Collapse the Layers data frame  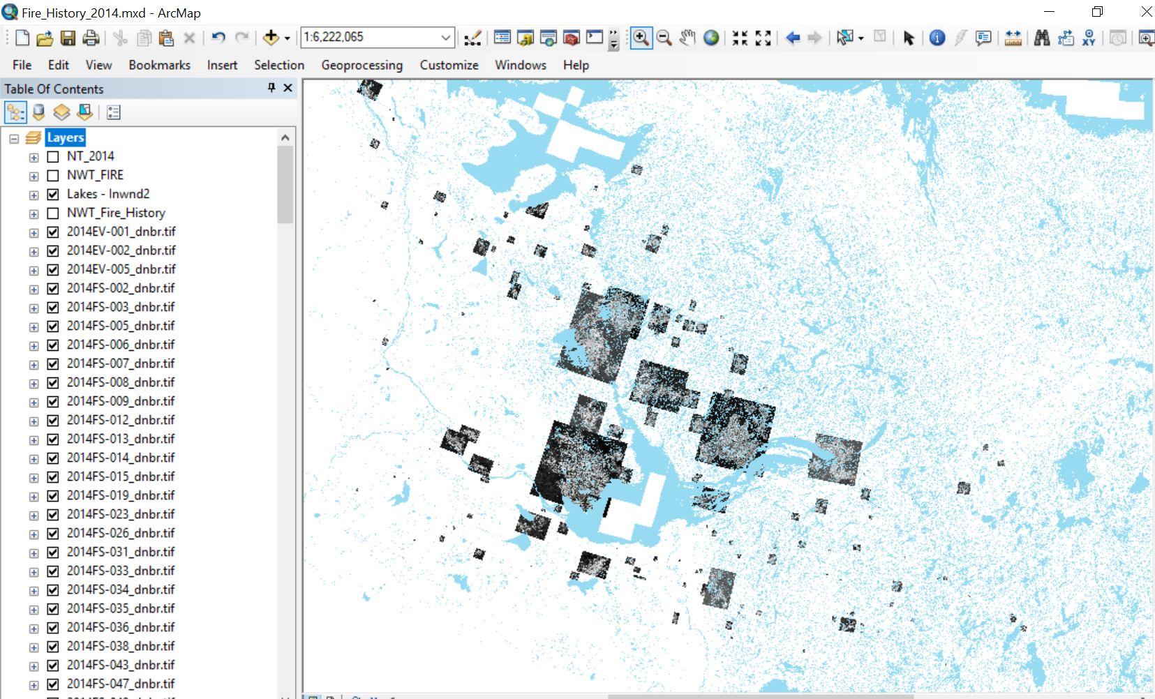click(x=14, y=138)
